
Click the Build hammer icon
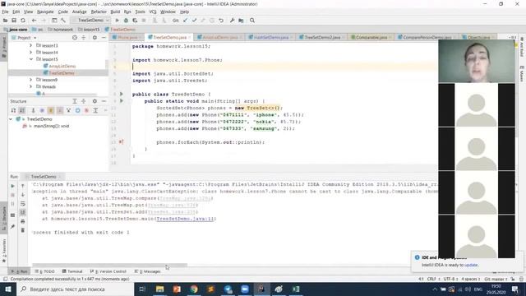click(63, 21)
